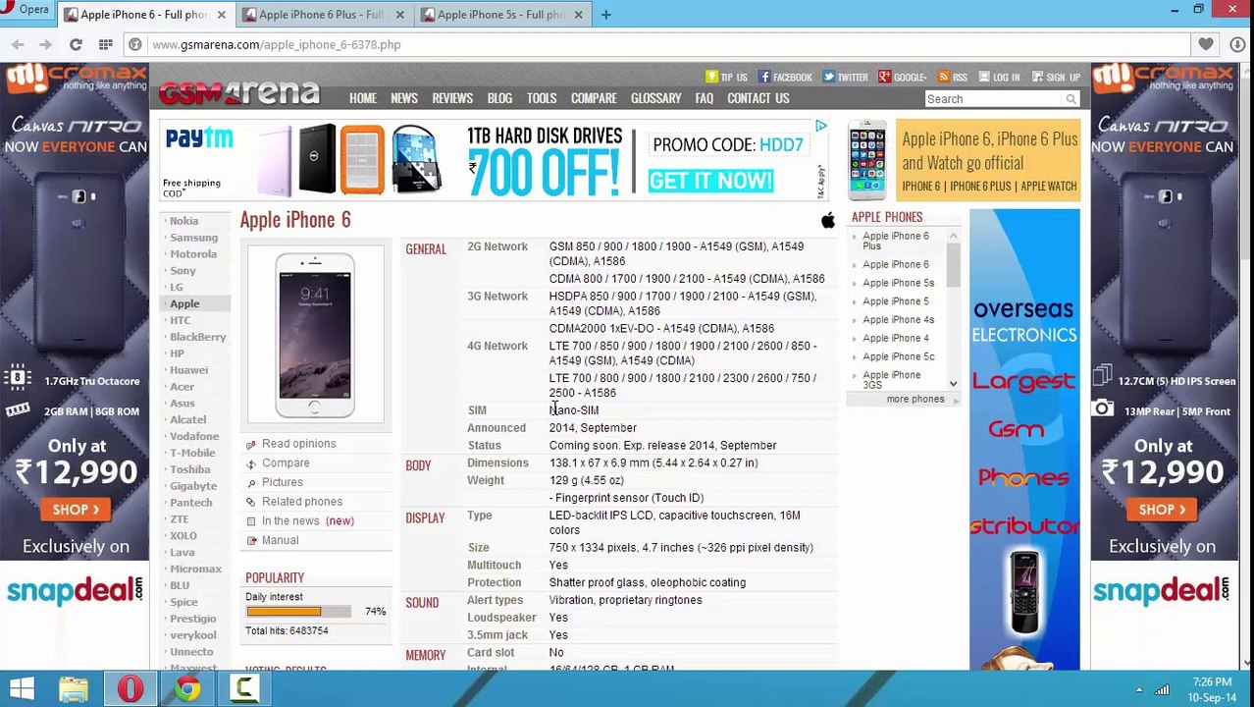1254x707 pixels.
Task: Click SHOP button on left Micromax ad
Action: tap(76, 510)
